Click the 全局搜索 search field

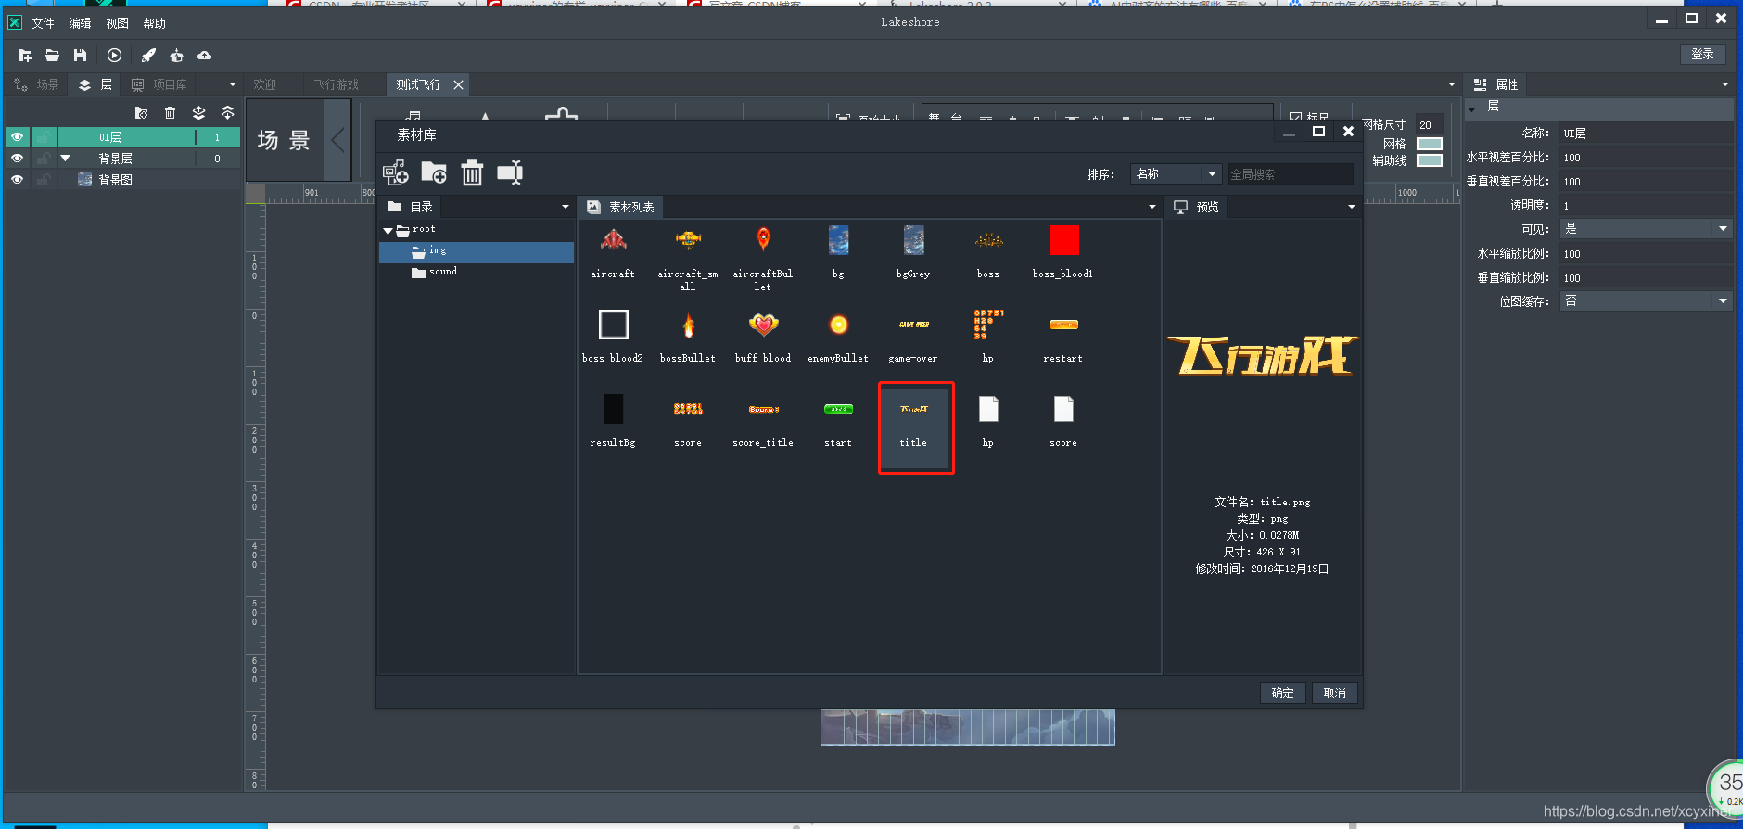click(x=1291, y=173)
